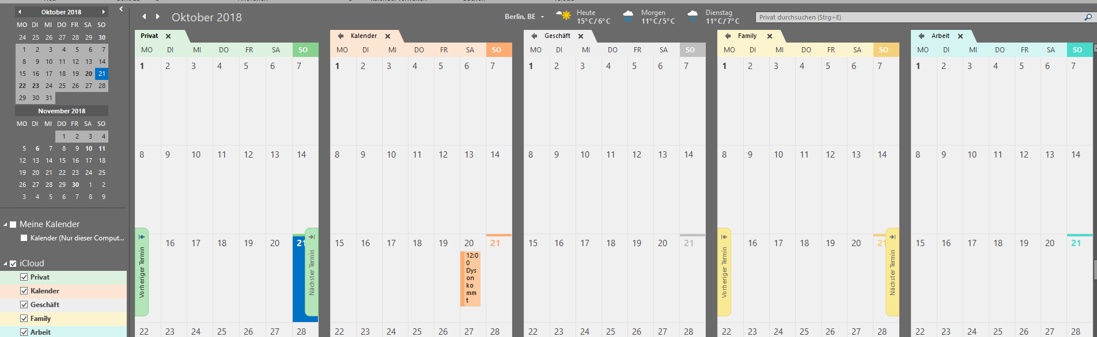Collapse the Meine Kalender group
Viewport: 1097px width, 337px height.
pyautogui.click(x=6, y=224)
